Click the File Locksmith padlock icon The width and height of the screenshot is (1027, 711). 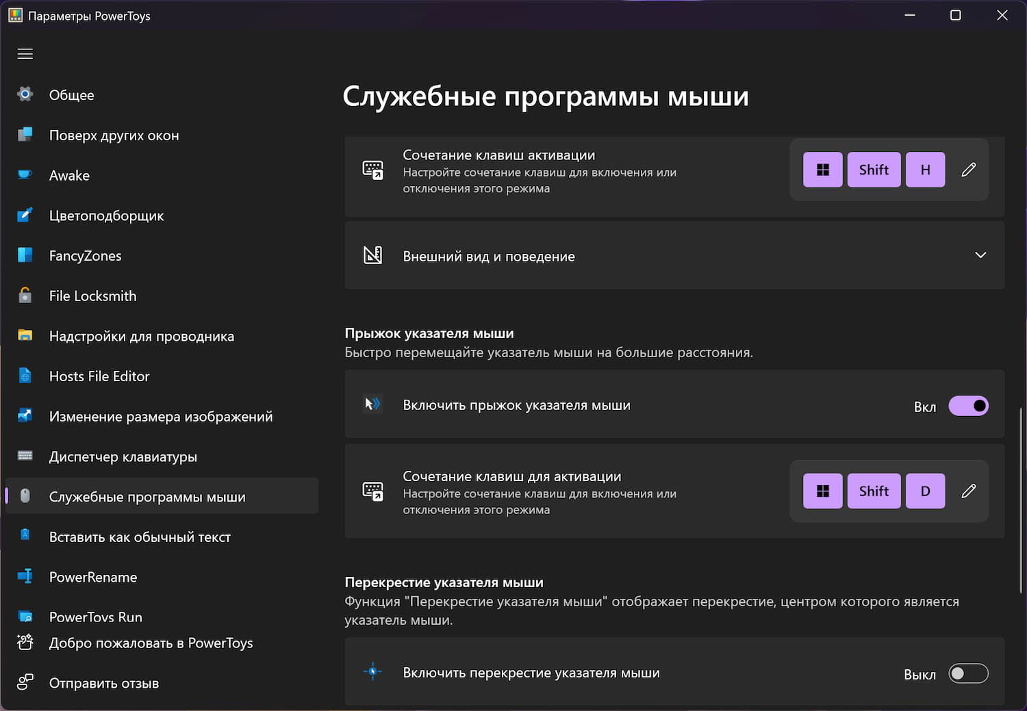(x=25, y=295)
